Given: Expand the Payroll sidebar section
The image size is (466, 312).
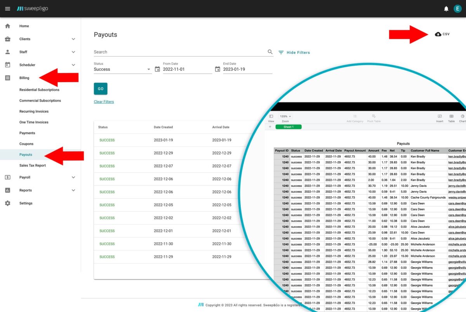Looking at the screenshot, I should point(73,177).
